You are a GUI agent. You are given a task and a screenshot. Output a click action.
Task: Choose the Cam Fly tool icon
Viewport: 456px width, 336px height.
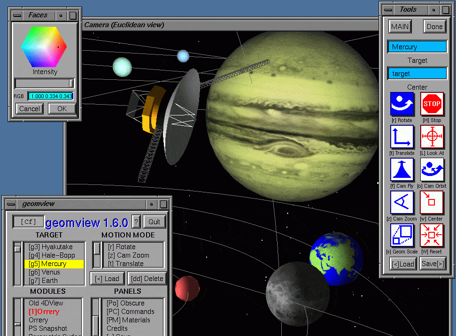(402, 169)
